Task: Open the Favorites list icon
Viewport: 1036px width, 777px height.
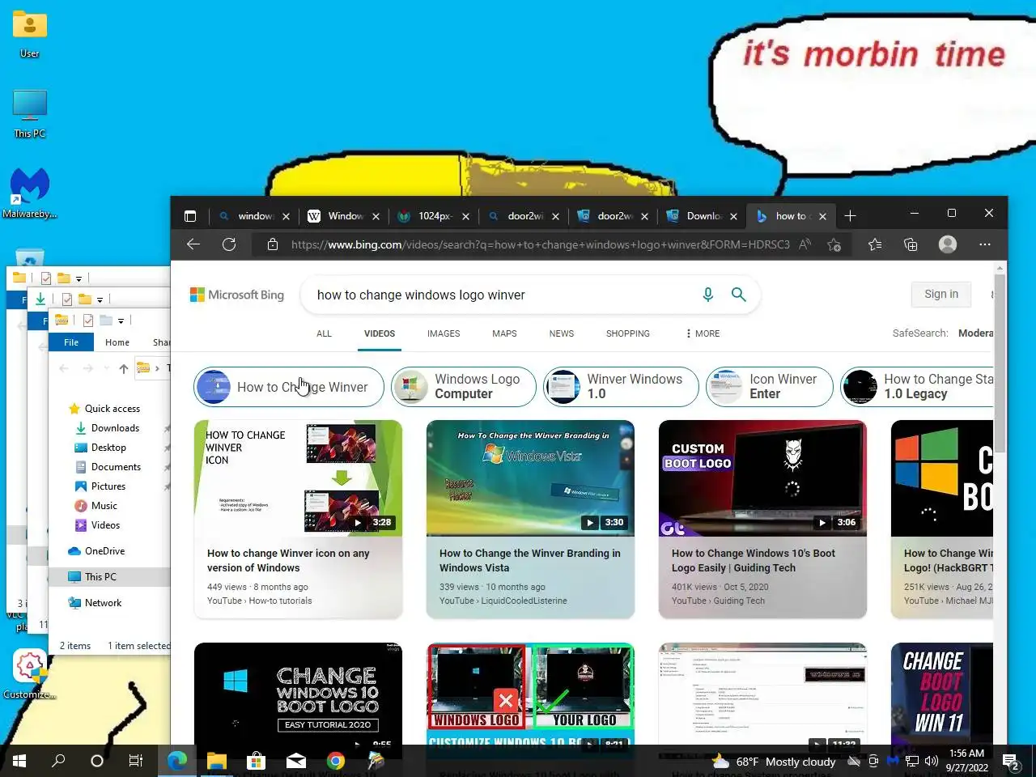Action: click(x=875, y=244)
